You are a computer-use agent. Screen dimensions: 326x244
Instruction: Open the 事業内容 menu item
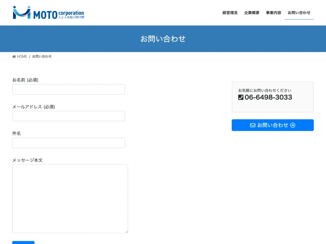273,13
